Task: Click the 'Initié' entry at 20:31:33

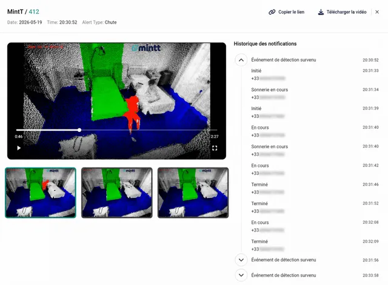Action: click(x=256, y=71)
